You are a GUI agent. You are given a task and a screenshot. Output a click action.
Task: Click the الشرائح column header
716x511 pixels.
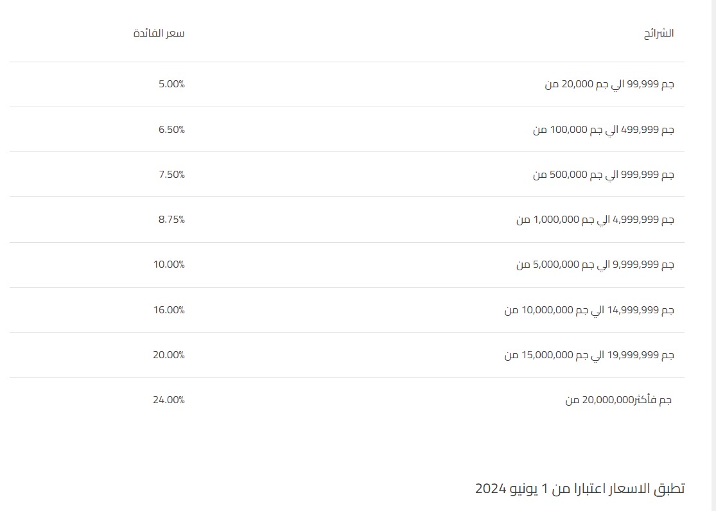pos(659,33)
